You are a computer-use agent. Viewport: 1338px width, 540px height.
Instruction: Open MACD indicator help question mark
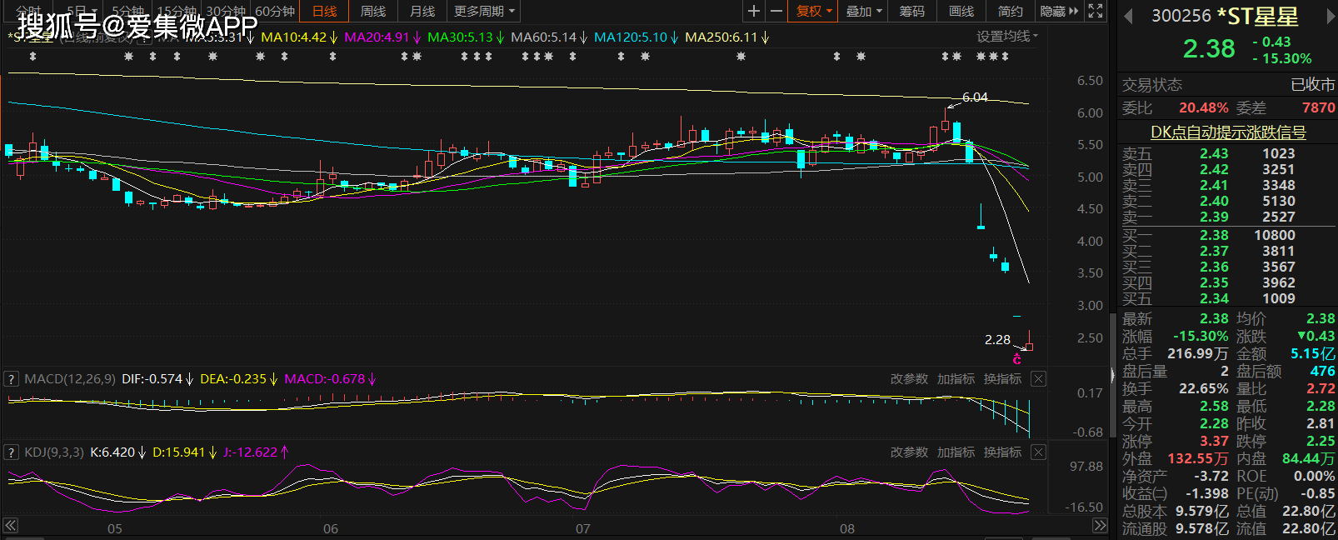click(x=12, y=379)
